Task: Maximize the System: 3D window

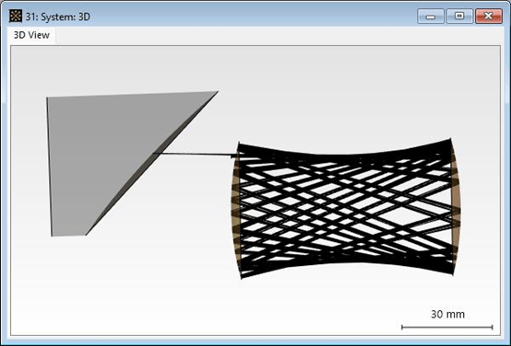Action: tap(459, 17)
